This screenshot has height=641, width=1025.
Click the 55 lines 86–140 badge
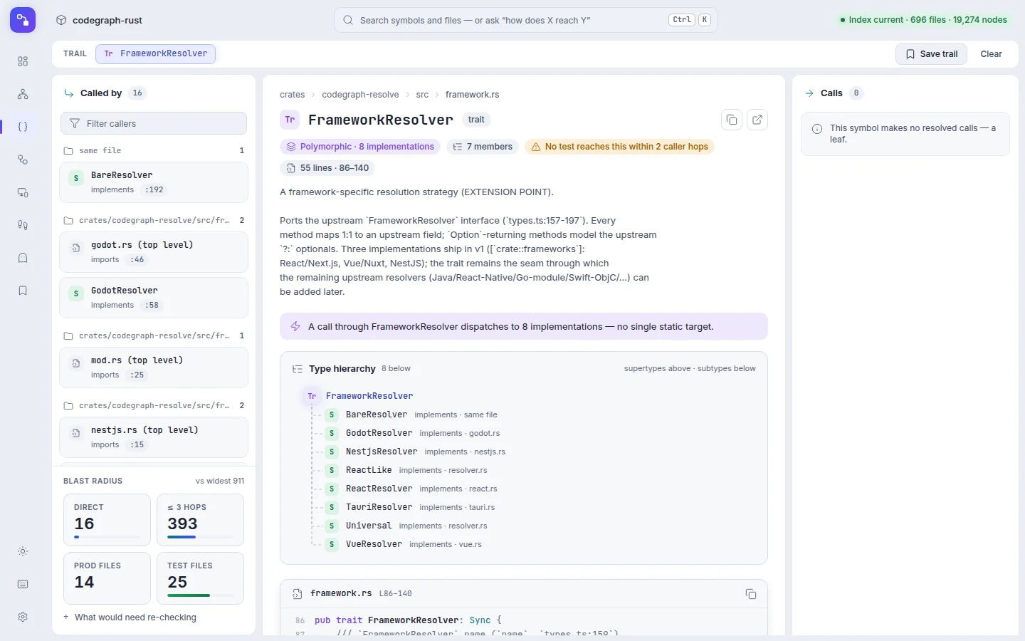pyautogui.click(x=327, y=168)
